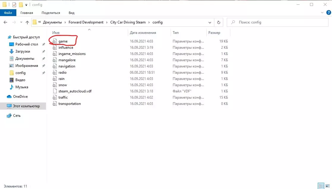
Task: Open Быстрый доступ in sidebar
Action: point(26,37)
